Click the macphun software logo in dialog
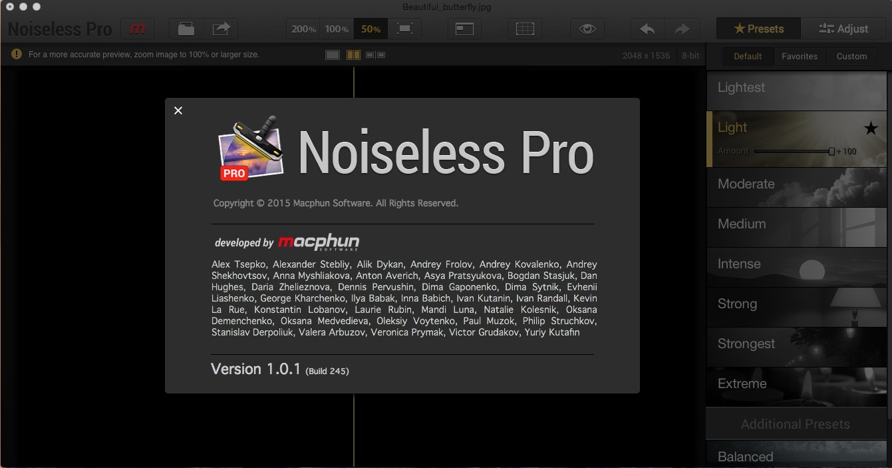Viewport: 892px width, 468px height. pos(319,242)
